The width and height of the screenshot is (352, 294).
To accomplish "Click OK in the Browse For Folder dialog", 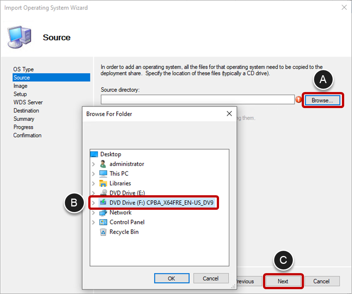I will [x=172, y=278].
